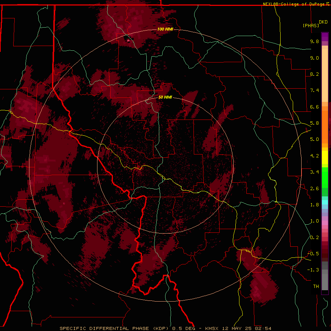Screen dimensions: 331x331
Task: Click the 9.0 color scale value
Action: [314, 58]
